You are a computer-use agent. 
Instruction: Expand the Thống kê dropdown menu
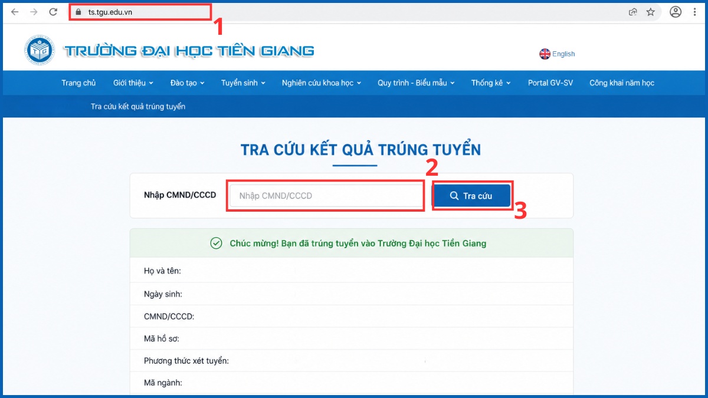pos(491,83)
